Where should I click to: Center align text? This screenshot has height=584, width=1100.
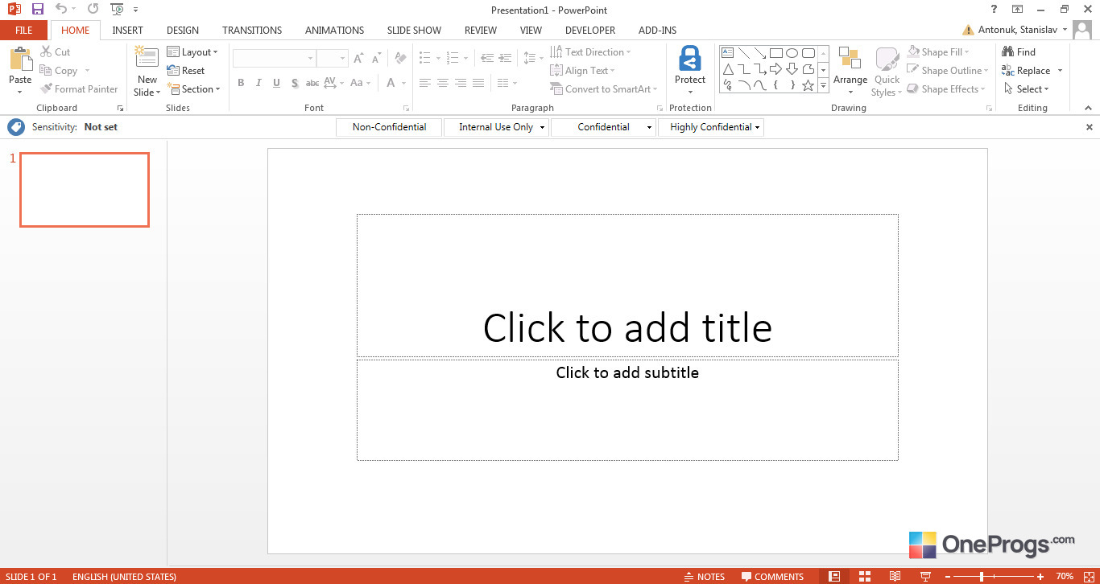pyautogui.click(x=442, y=83)
